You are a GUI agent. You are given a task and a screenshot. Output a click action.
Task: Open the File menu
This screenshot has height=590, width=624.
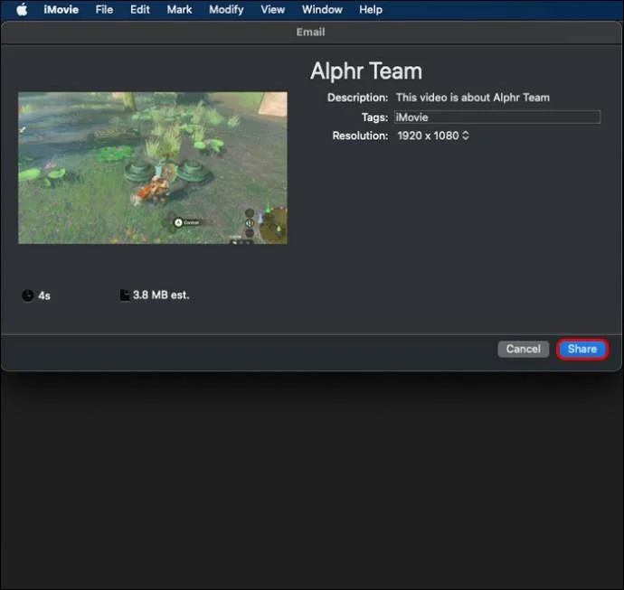pyautogui.click(x=104, y=10)
